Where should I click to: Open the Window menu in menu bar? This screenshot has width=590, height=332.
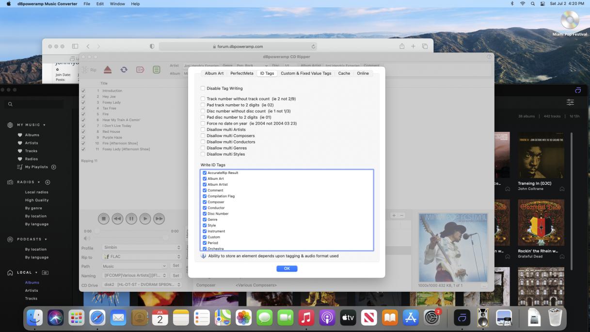pyautogui.click(x=117, y=4)
